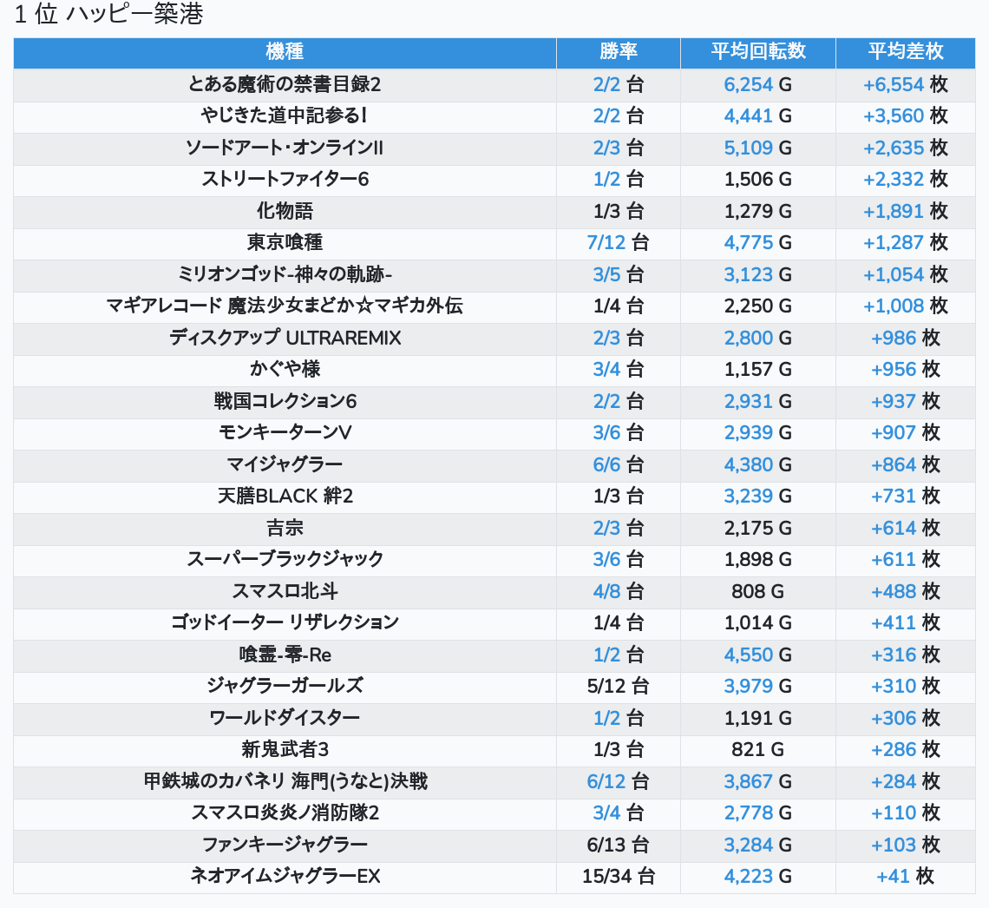Click win rate 5/12 台
The image size is (989, 908).
(x=618, y=687)
